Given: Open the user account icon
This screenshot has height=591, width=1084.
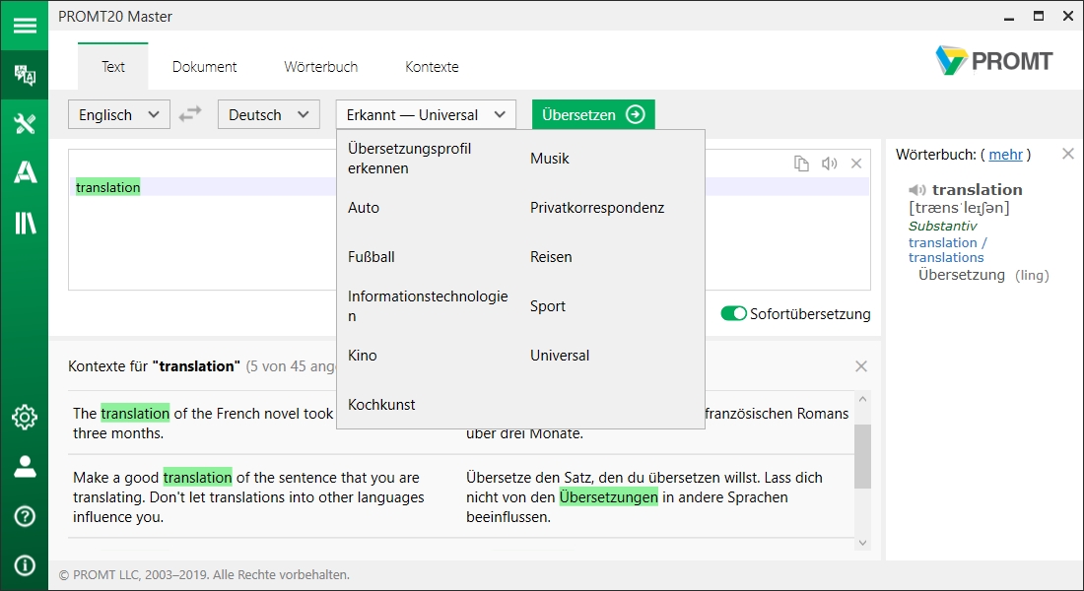Looking at the screenshot, I should coord(24,467).
